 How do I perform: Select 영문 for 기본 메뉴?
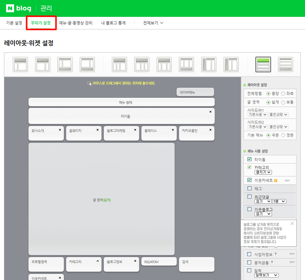coord(283,135)
